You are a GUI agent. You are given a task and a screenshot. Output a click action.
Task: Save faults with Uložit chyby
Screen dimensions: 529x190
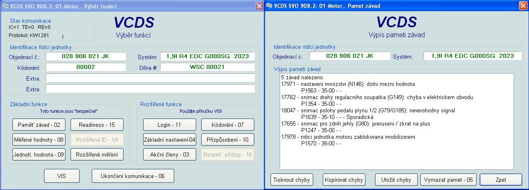coord(396,180)
